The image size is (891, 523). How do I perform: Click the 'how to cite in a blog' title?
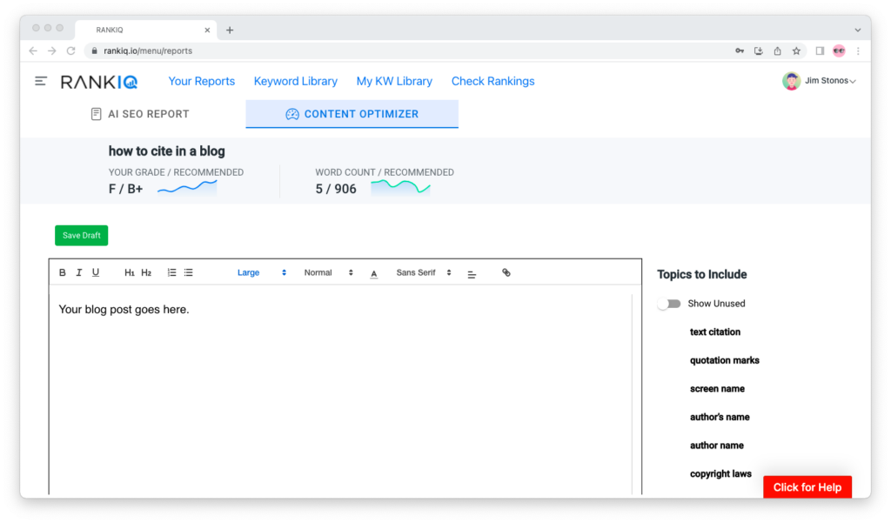pos(166,151)
